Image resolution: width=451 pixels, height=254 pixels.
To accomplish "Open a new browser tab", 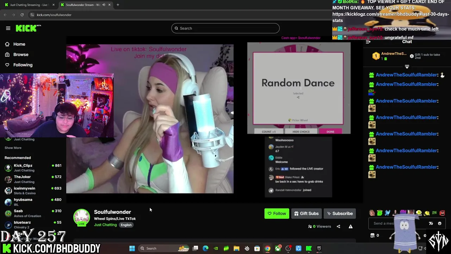I will (x=118, y=5).
